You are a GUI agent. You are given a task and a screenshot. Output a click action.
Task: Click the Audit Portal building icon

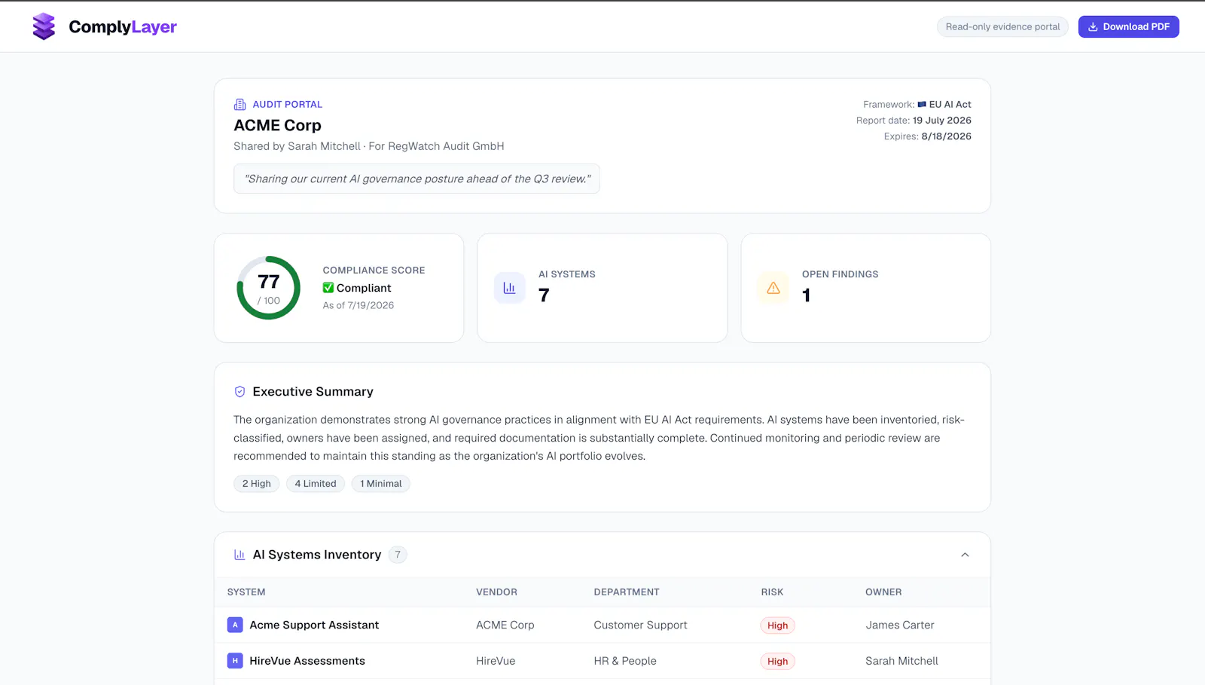coord(239,104)
